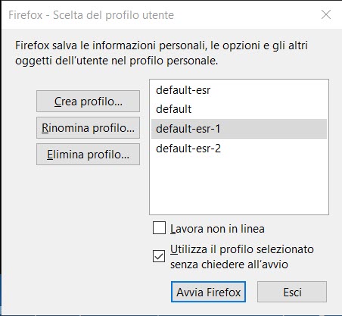Enable the Lavora non in linea checkbox

pyautogui.click(x=159, y=228)
